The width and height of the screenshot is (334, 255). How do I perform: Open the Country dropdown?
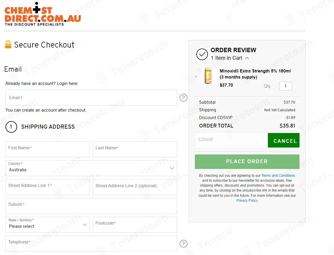coord(91,168)
